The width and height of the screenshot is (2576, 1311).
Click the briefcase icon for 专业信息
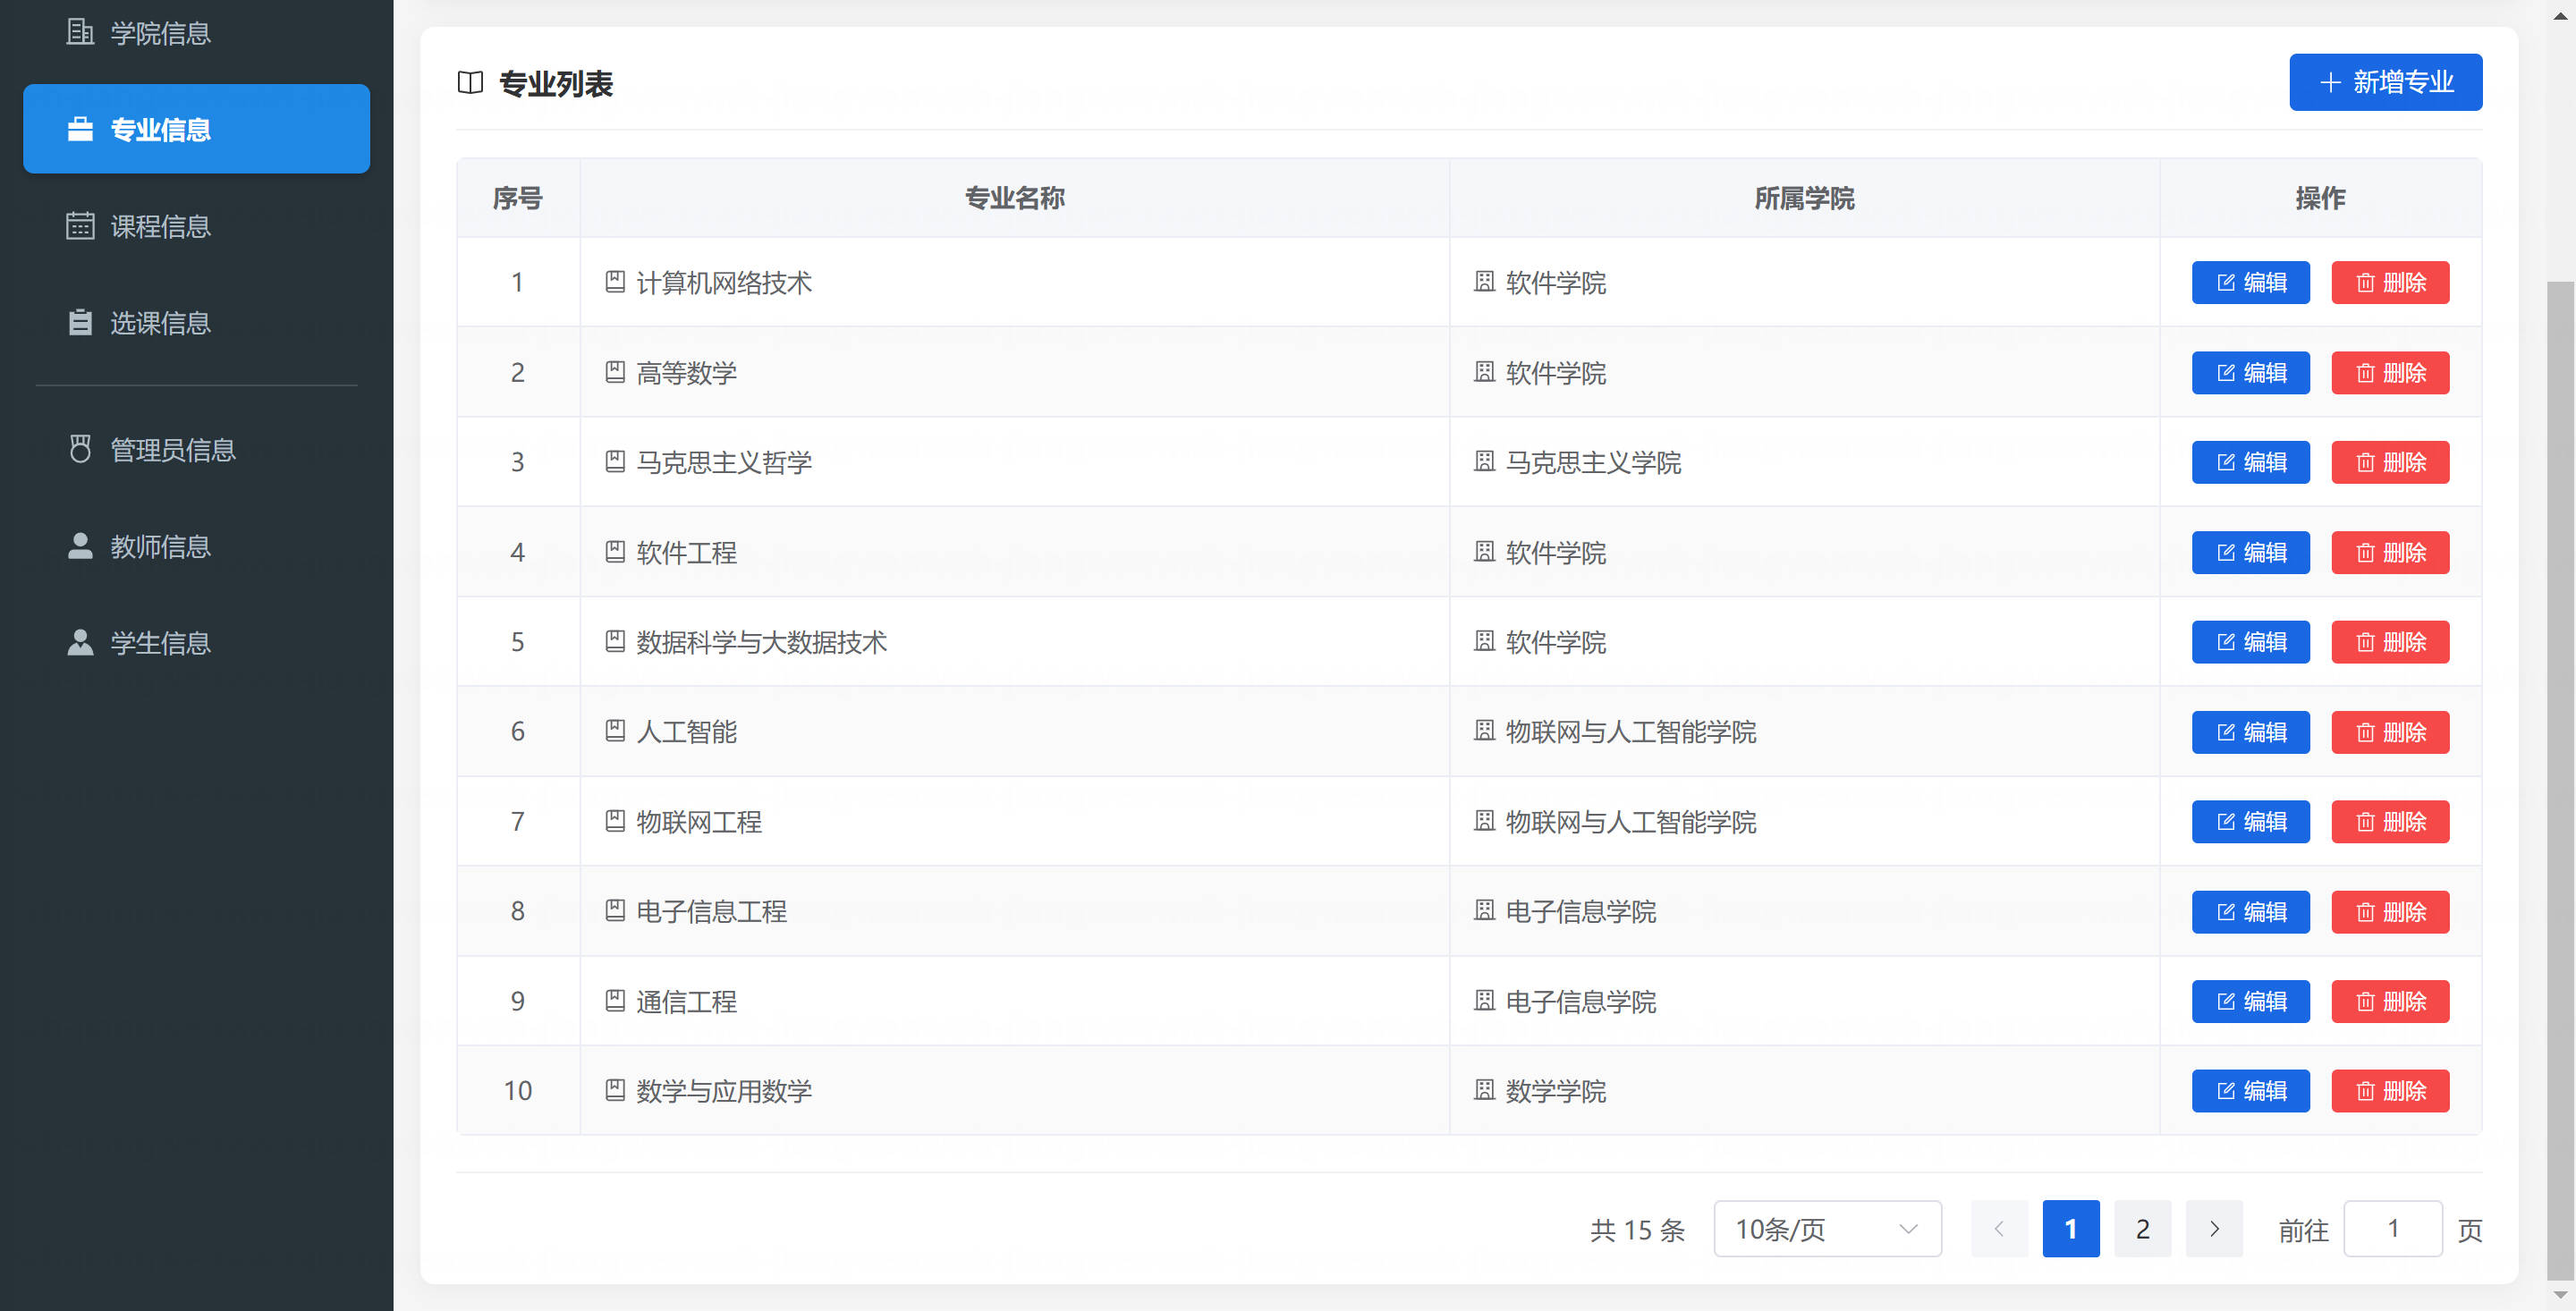coord(80,129)
